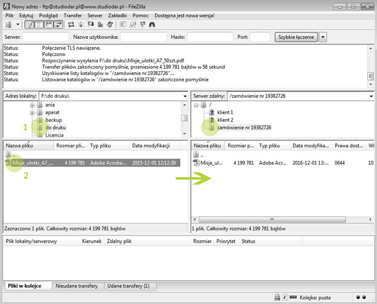Click the 'Szybkie łączenie' button
This screenshot has height=304, width=377.
(x=296, y=37)
